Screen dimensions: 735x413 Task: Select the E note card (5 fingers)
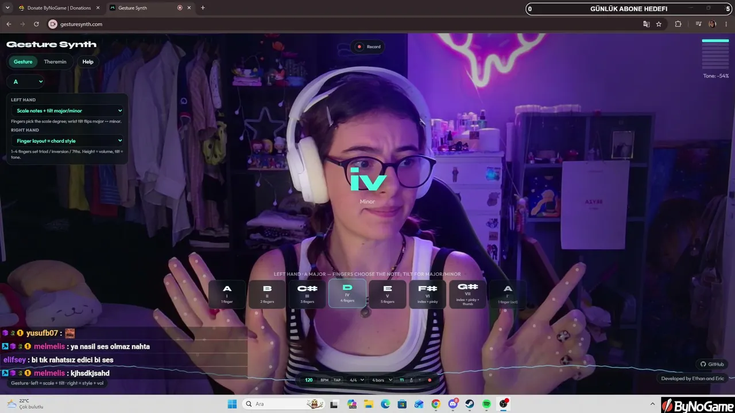tap(388, 294)
